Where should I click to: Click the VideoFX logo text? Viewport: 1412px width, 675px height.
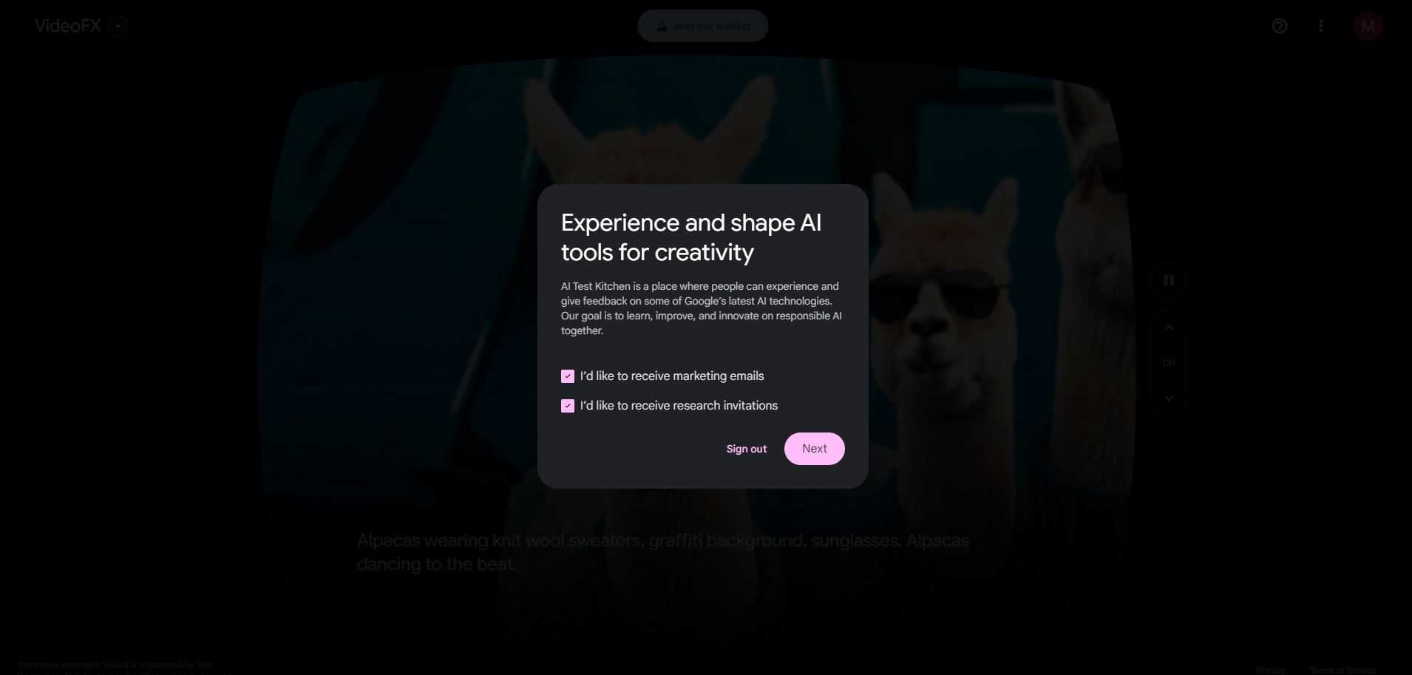[68, 26]
